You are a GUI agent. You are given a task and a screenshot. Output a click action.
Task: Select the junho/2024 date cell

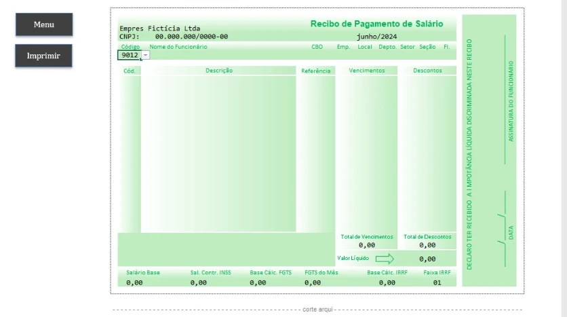click(376, 37)
